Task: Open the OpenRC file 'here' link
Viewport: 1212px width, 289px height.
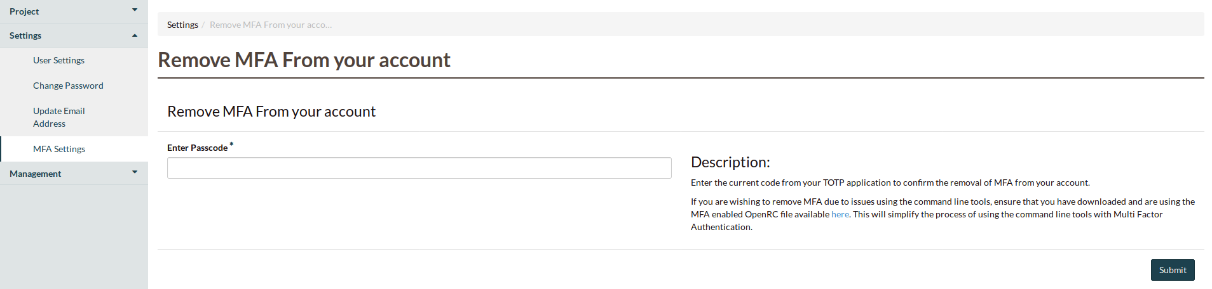Action: tap(840, 214)
